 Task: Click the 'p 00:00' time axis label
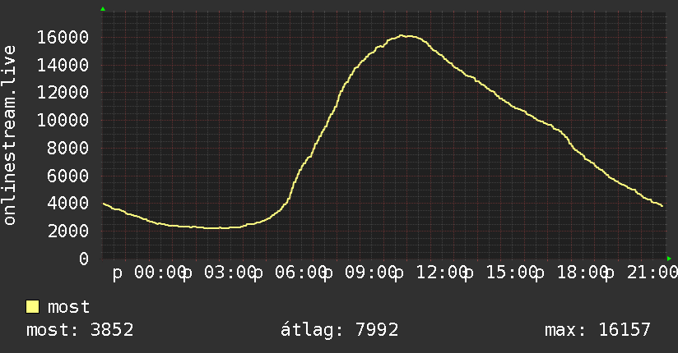tap(150, 273)
